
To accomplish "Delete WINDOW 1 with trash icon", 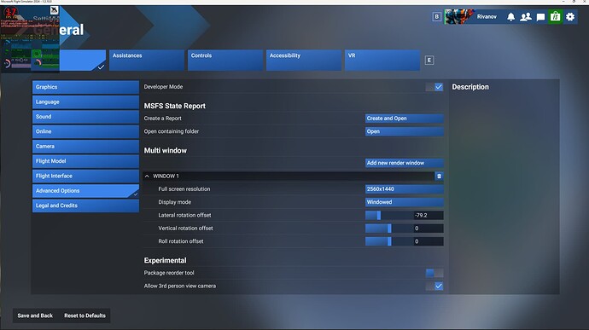I will [x=439, y=176].
